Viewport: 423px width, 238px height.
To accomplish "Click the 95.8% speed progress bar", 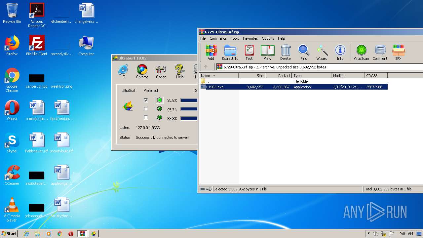I will click(189, 100).
